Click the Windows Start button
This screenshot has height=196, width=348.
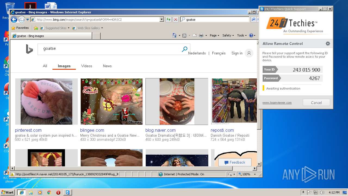point(7,192)
